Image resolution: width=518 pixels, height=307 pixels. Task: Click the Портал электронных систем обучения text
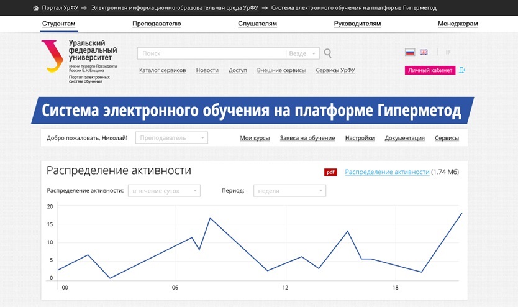[x=89, y=80]
